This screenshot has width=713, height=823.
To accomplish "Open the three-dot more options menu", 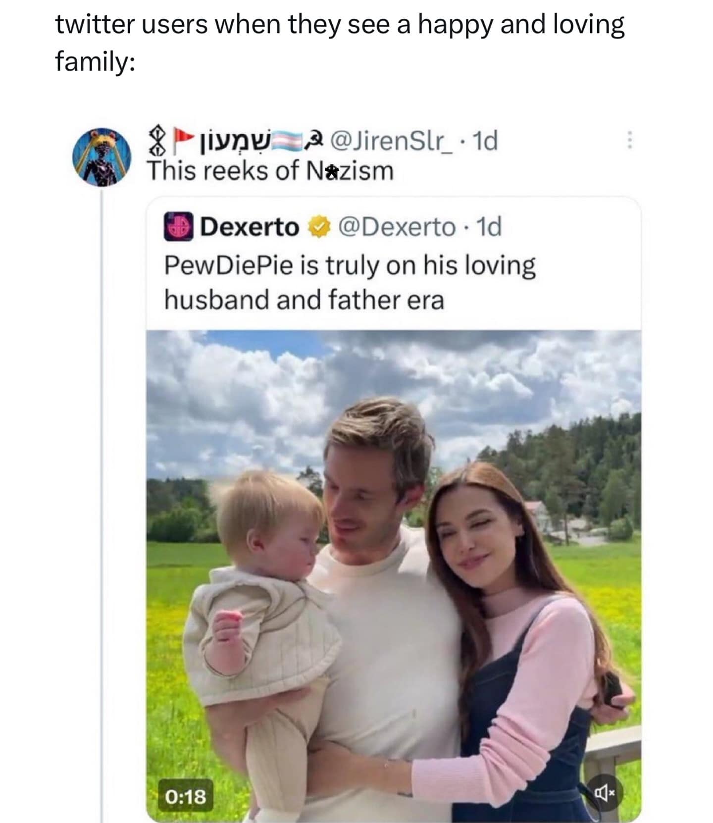I will 629,140.
